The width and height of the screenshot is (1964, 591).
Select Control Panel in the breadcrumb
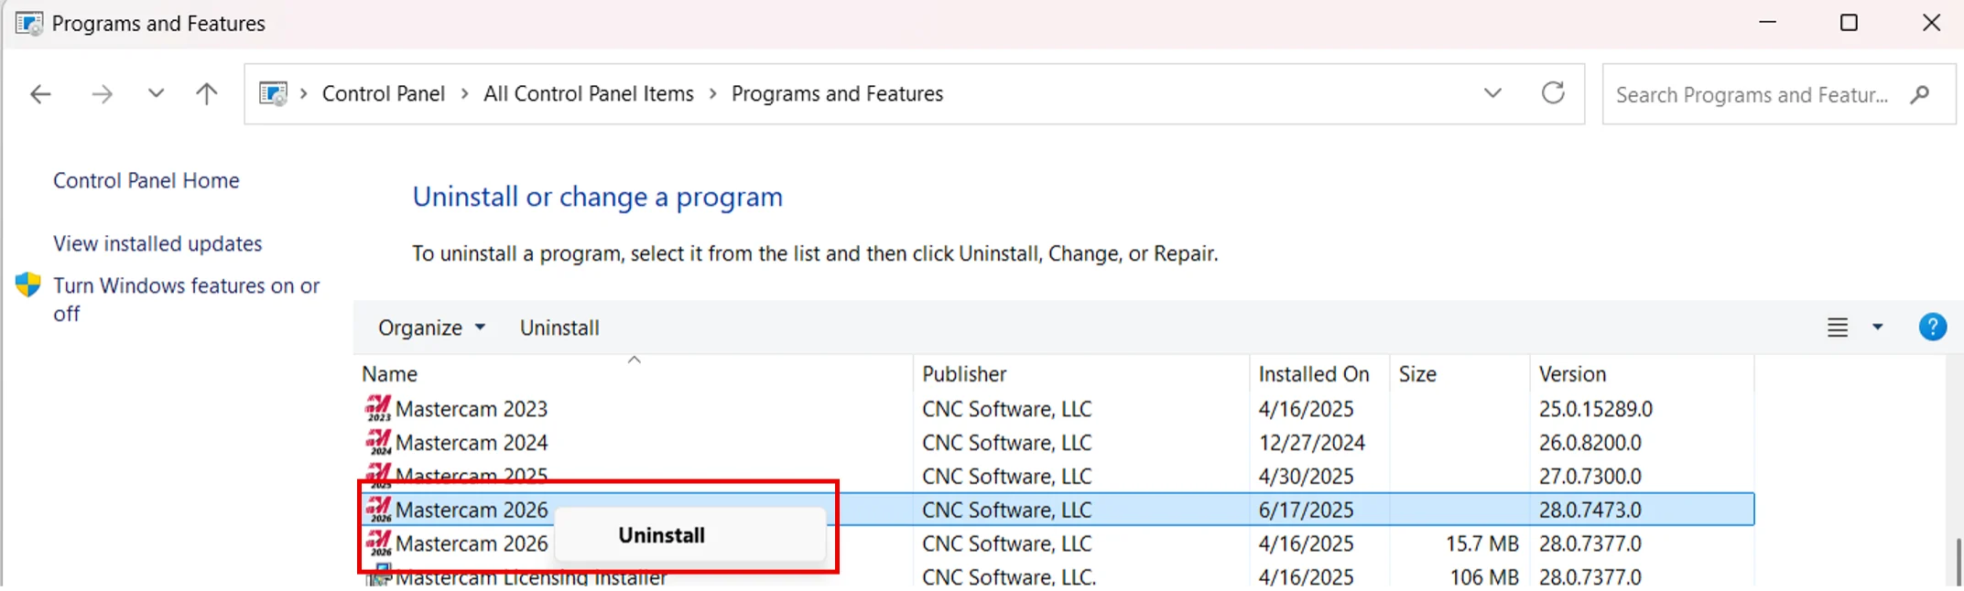point(384,93)
